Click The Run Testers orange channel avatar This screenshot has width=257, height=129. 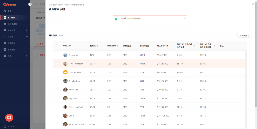[65, 72]
